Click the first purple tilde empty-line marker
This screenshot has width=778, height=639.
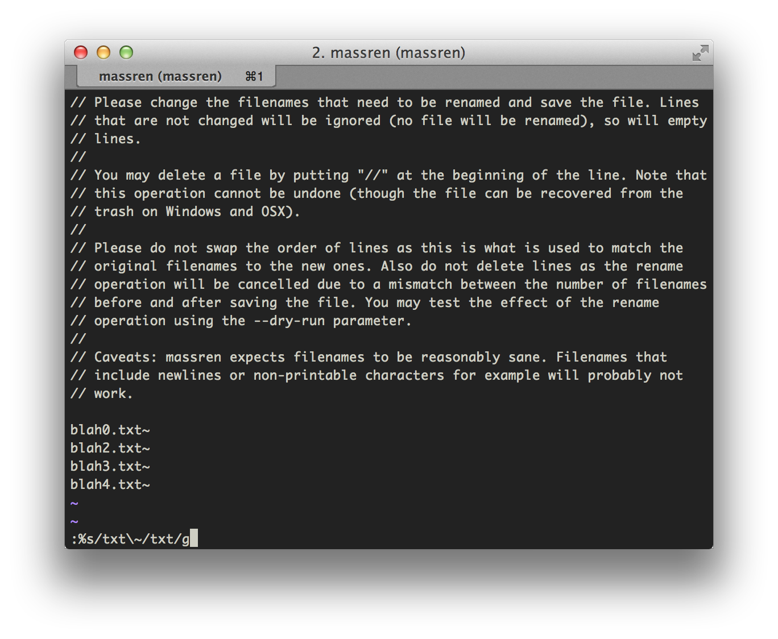click(x=74, y=503)
